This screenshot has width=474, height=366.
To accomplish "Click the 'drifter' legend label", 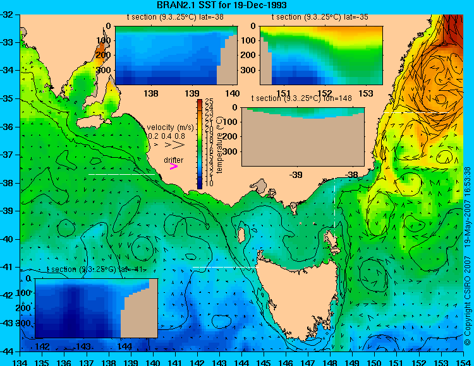I will coord(174,160).
